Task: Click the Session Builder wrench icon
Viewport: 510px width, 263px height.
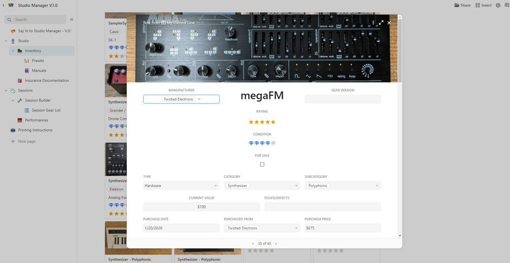Action: click(20, 100)
